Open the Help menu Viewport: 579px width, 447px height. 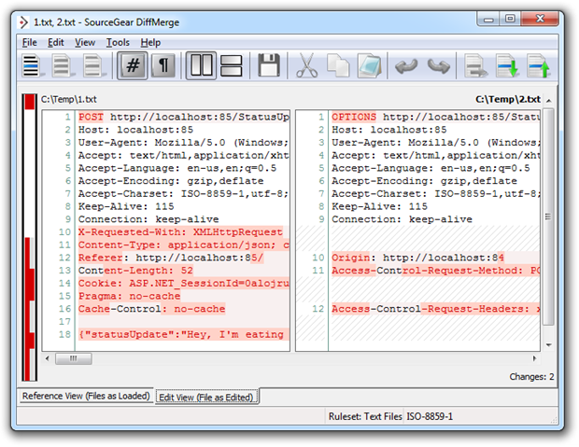pyautogui.click(x=150, y=42)
